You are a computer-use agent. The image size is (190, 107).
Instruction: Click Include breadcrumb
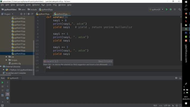click(32, 10)
